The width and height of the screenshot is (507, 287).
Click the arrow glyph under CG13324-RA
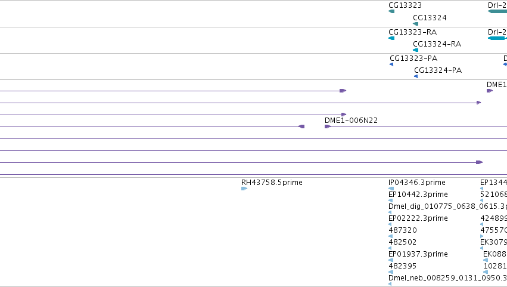[415, 50]
